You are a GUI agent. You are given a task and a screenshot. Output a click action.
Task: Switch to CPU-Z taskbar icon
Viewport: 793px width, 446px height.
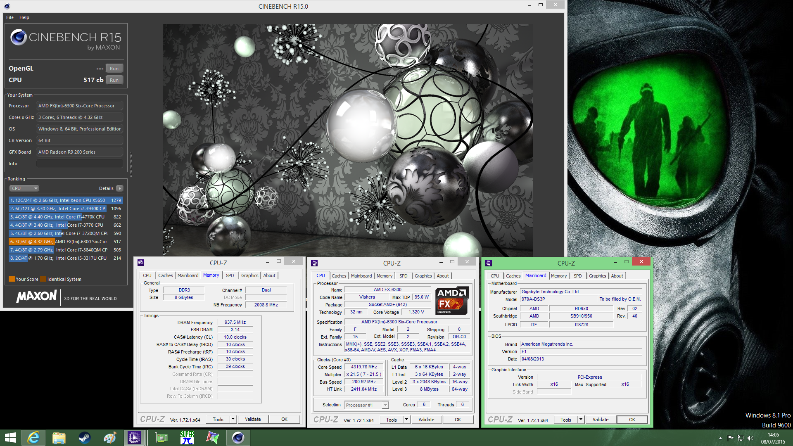click(x=134, y=438)
